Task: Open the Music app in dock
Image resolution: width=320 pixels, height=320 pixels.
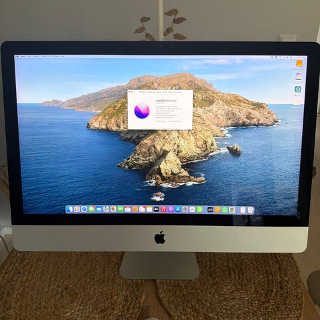Action: click(x=163, y=209)
